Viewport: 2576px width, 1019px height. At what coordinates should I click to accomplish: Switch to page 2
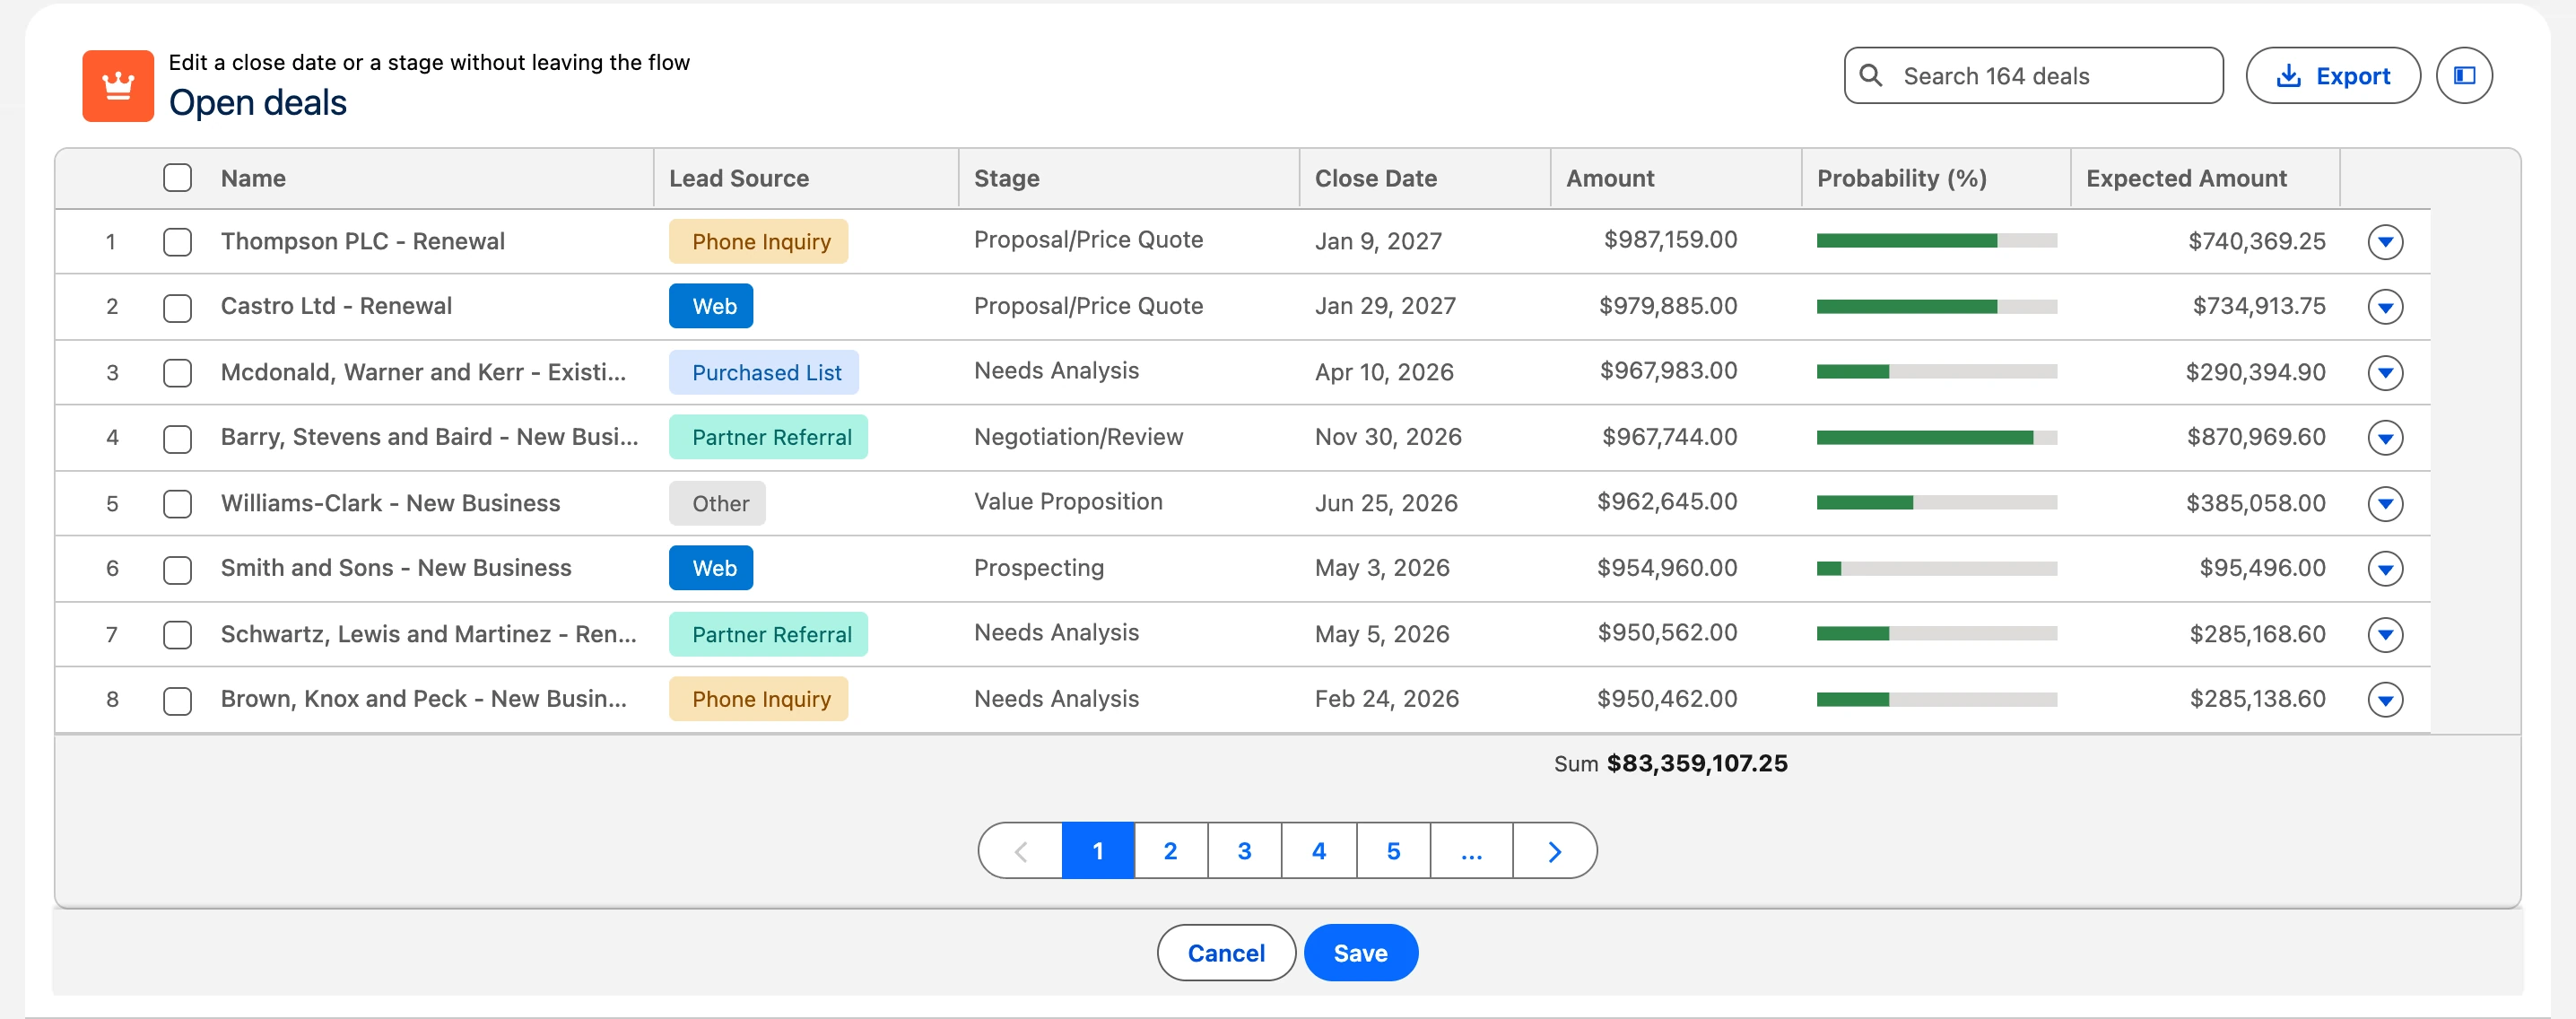coord(1171,851)
